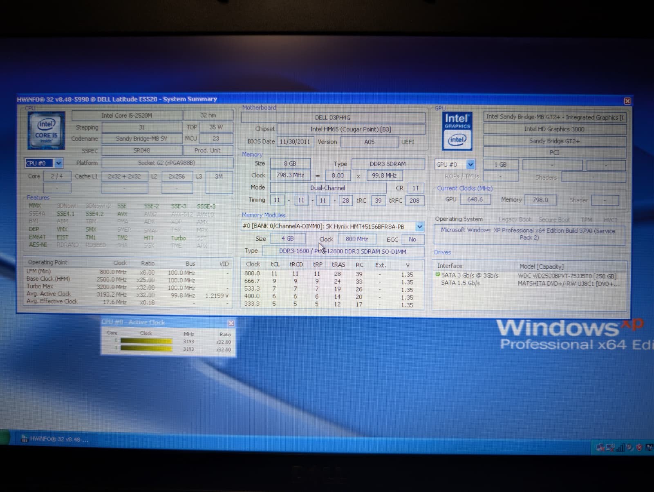Image resolution: width=654 pixels, height=492 pixels.
Task: Click the AES-NI feature label
Action: [38, 245]
